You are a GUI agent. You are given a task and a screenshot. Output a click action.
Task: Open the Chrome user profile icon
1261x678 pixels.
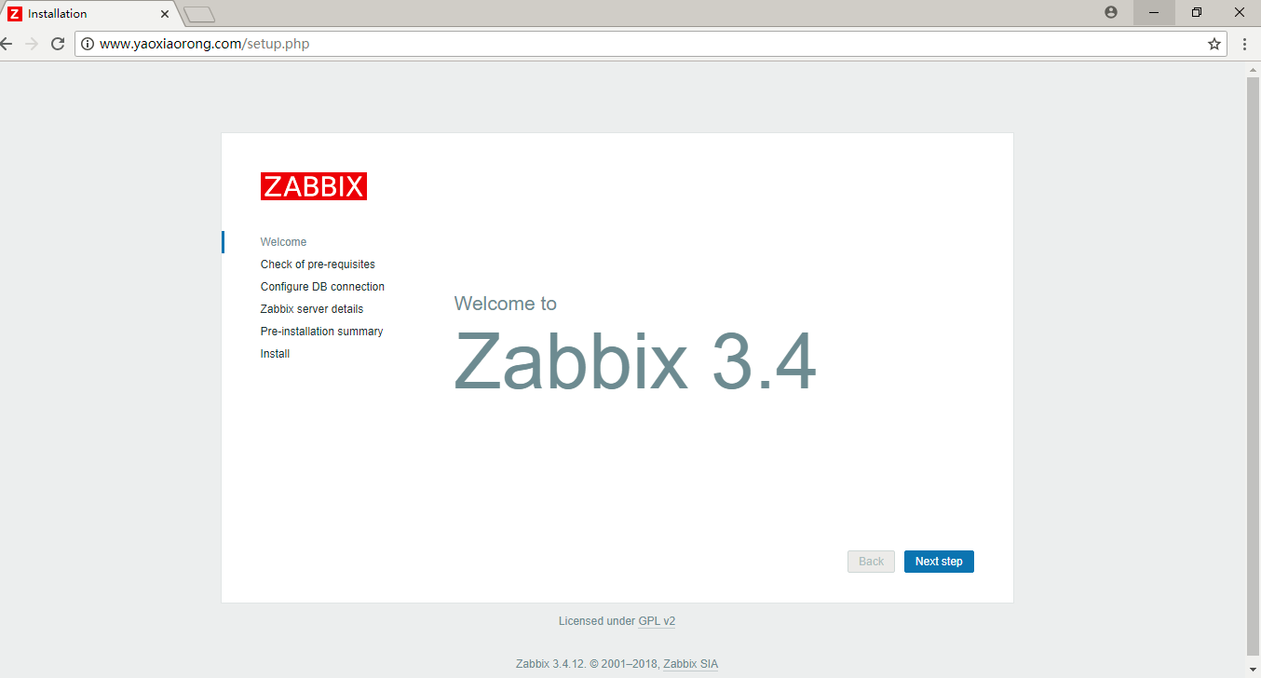(x=1111, y=12)
